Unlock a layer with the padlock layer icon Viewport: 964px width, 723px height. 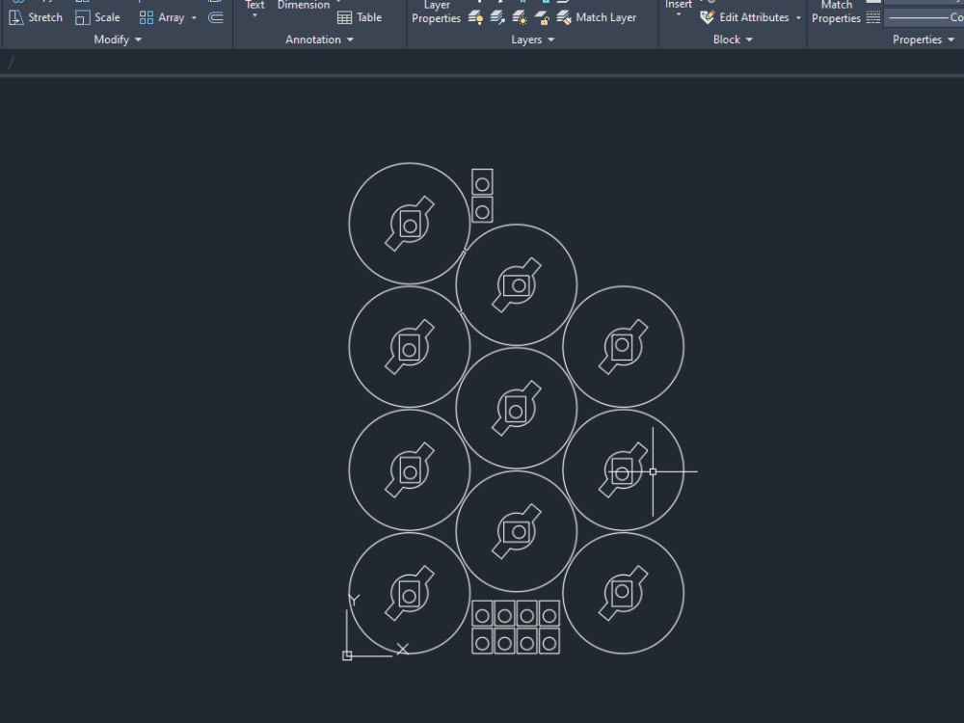tap(542, 17)
